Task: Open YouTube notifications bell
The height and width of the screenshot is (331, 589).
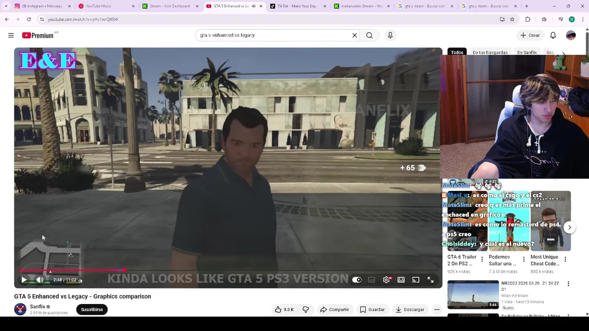Action: click(553, 35)
